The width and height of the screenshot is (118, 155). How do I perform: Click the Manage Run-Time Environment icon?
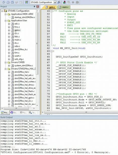tap(69, 2)
